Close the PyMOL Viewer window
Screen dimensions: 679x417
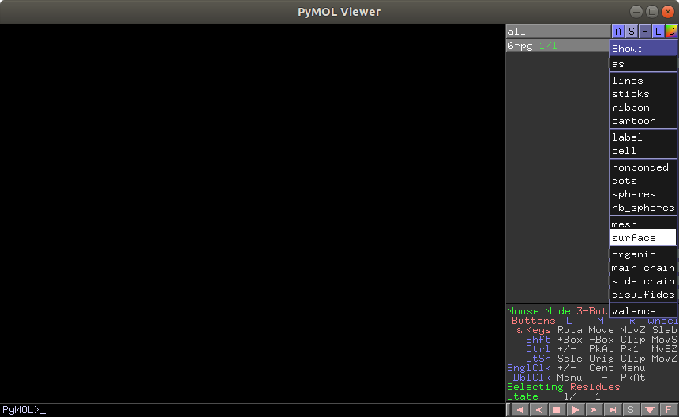coord(668,12)
